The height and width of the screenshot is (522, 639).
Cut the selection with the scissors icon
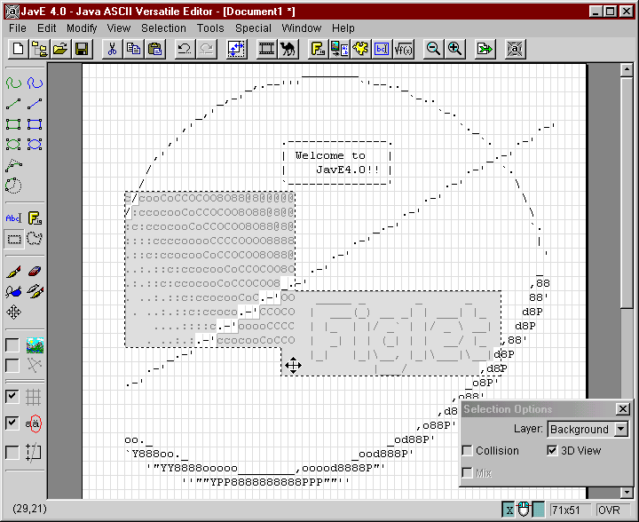pyautogui.click(x=112, y=49)
